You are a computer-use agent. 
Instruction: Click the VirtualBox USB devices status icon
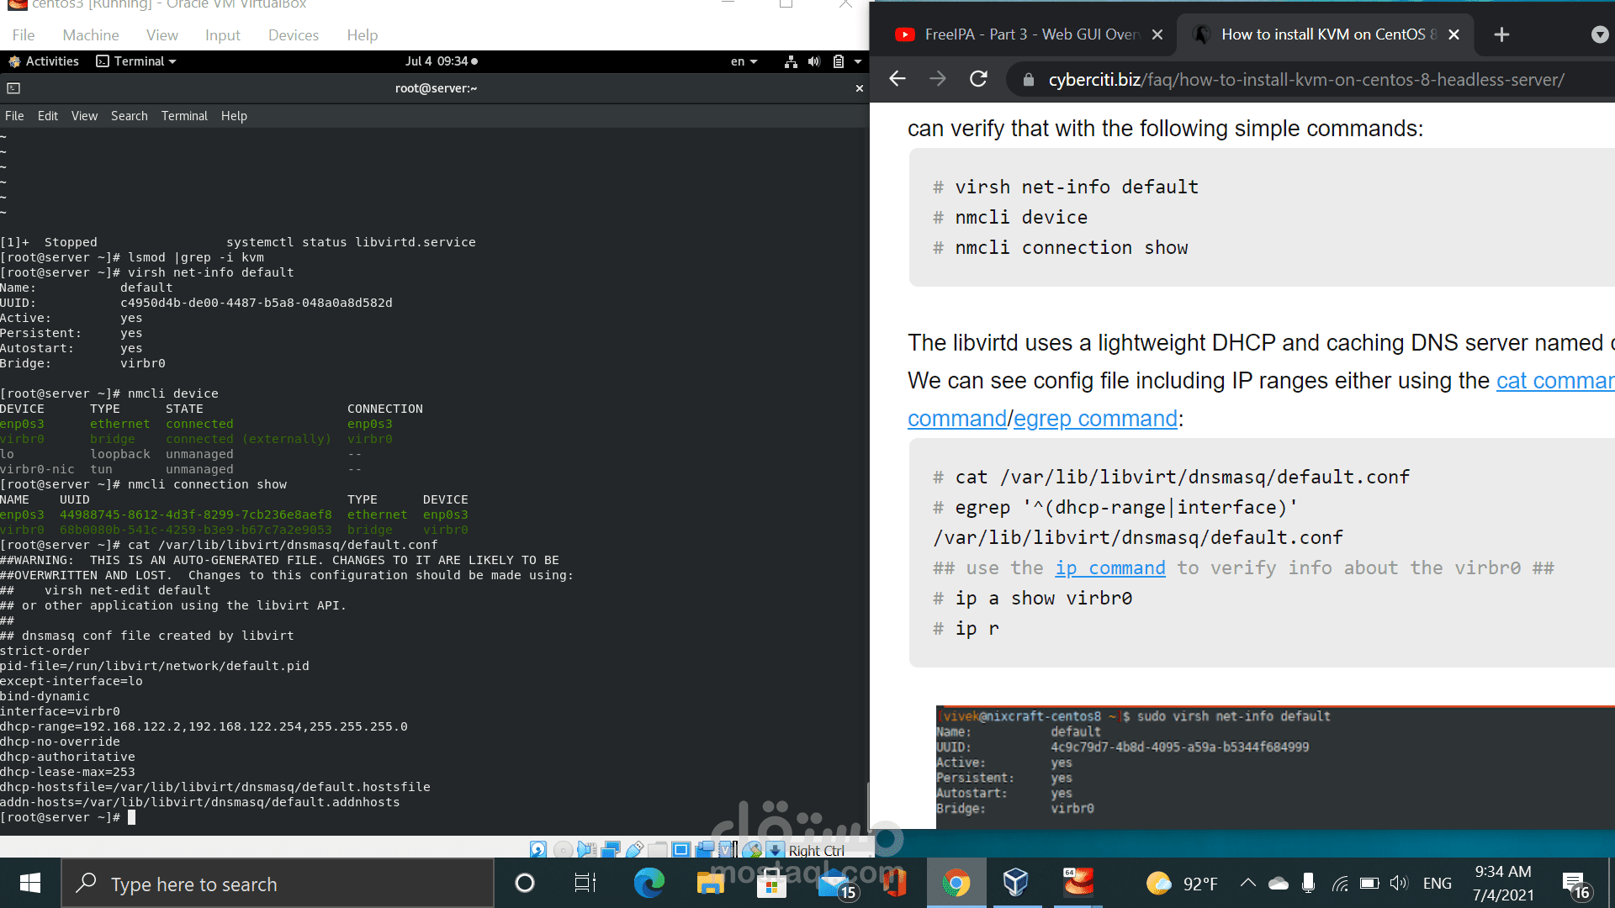(635, 849)
